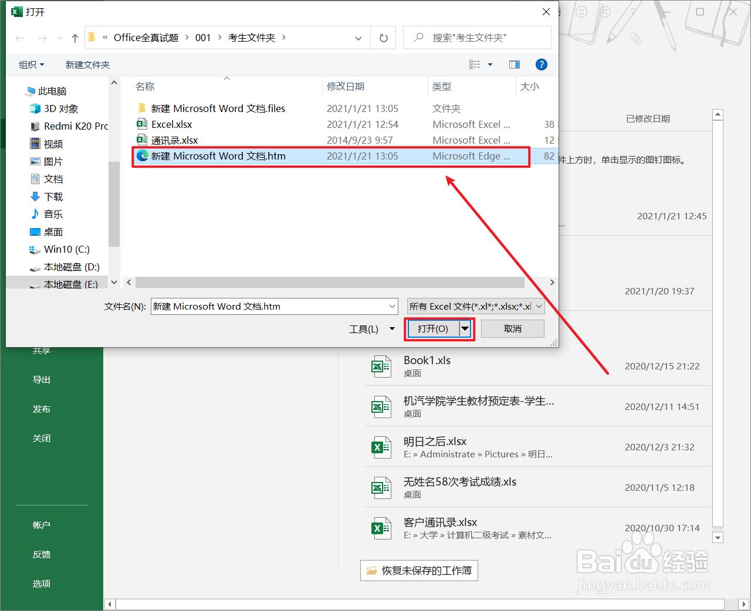The height and width of the screenshot is (611, 751).
Task: Move down with the navigation pane scrollbar arrow
Action: [x=114, y=282]
